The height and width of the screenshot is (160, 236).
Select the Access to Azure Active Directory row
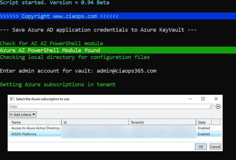pos(36,128)
